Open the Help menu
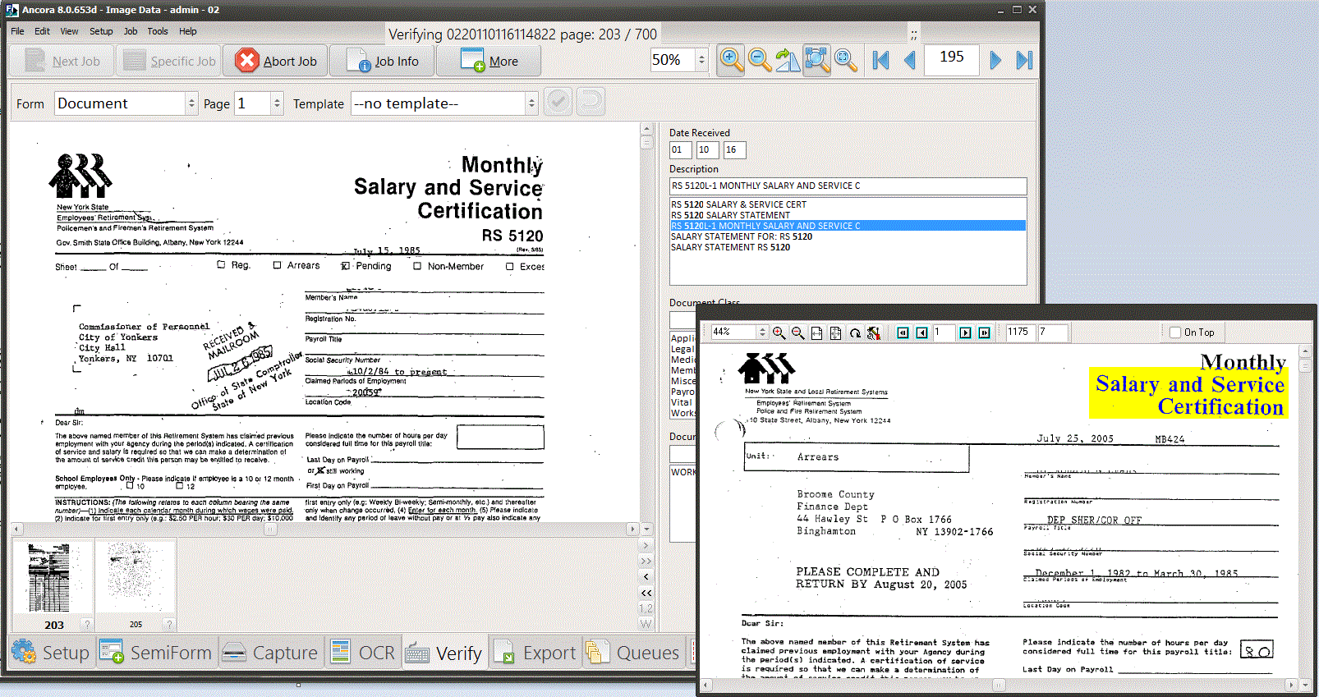This screenshot has width=1319, height=697. pyautogui.click(x=188, y=31)
